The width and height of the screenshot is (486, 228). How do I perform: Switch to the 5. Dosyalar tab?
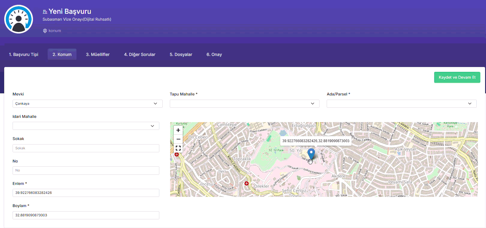point(181,54)
